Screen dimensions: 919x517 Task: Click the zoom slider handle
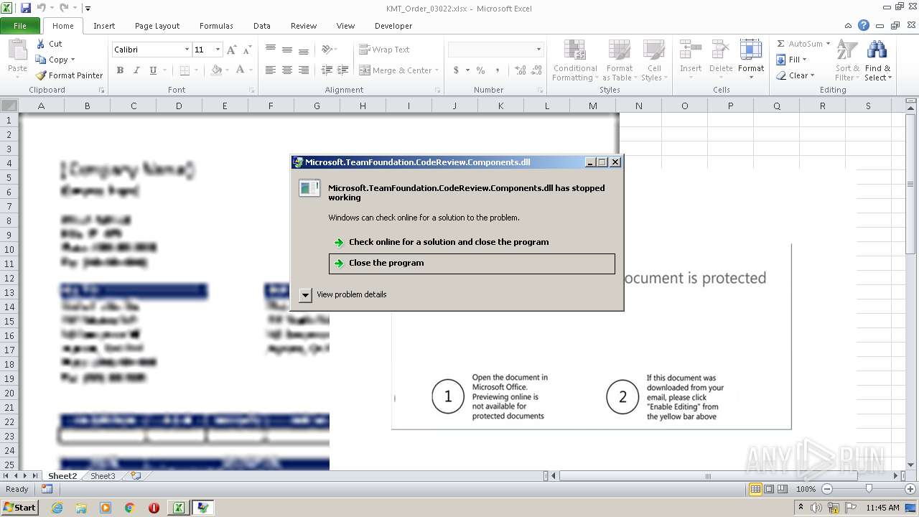(x=869, y=489)
